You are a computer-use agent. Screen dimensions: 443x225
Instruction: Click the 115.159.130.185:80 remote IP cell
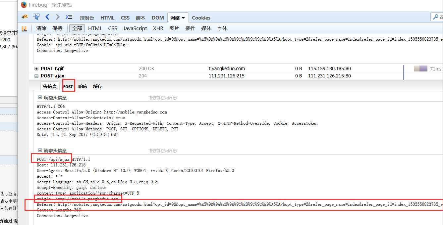pos(329,68)
